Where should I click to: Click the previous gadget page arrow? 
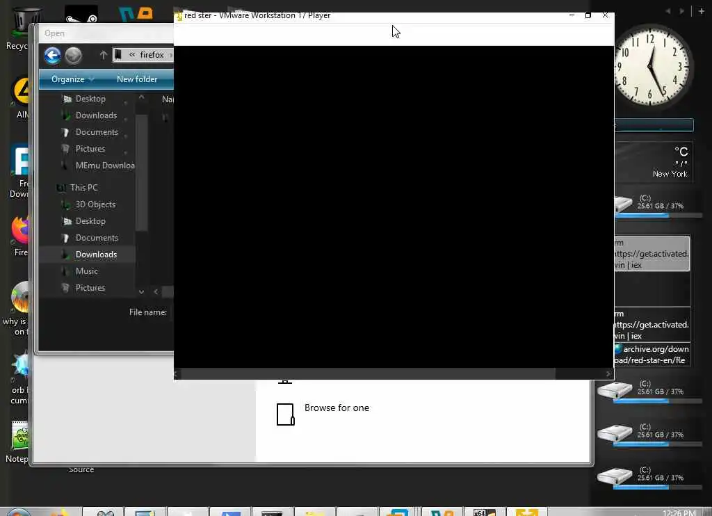[x=668, y=11]
